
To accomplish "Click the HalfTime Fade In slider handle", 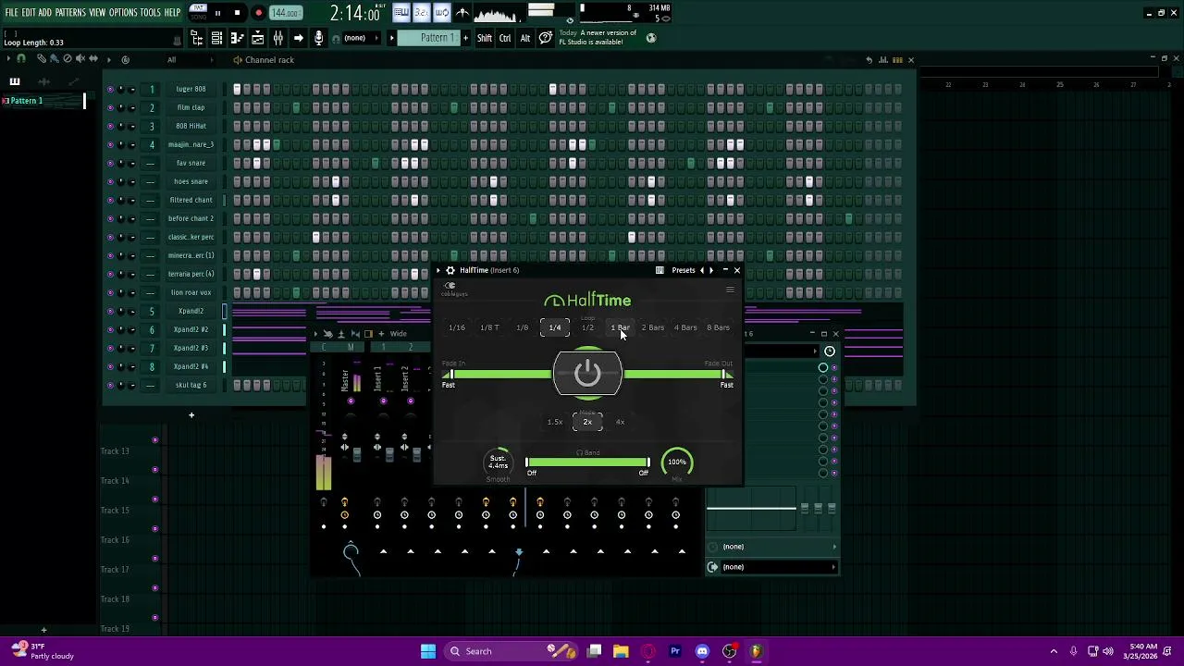I will 450,374.
